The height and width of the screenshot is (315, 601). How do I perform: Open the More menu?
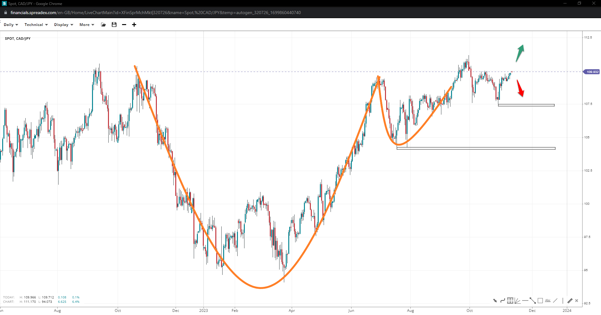click(87, 25)
